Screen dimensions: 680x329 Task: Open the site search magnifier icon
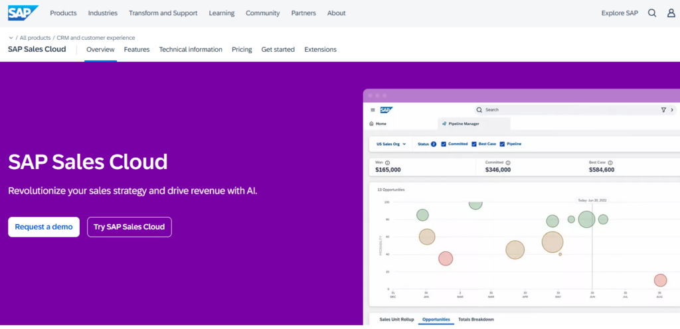click(x=652, y=13)
